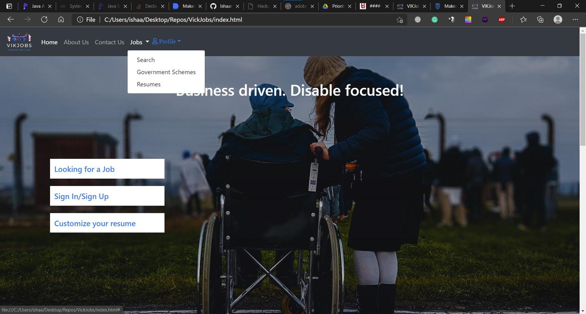Viewport: 586px width, 314px height.
Task: Open the browser Settings and more menu
Action: (x=575, y=19)
